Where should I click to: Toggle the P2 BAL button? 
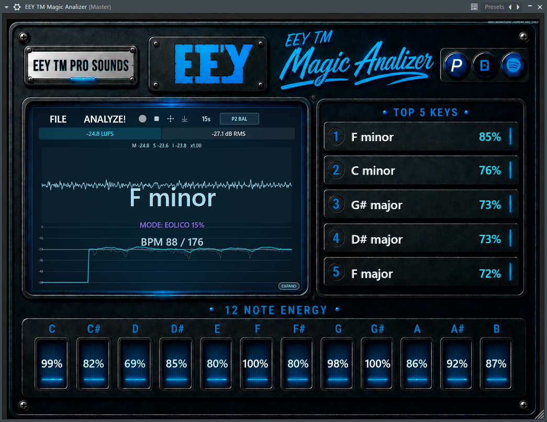[x=239, y=119]
